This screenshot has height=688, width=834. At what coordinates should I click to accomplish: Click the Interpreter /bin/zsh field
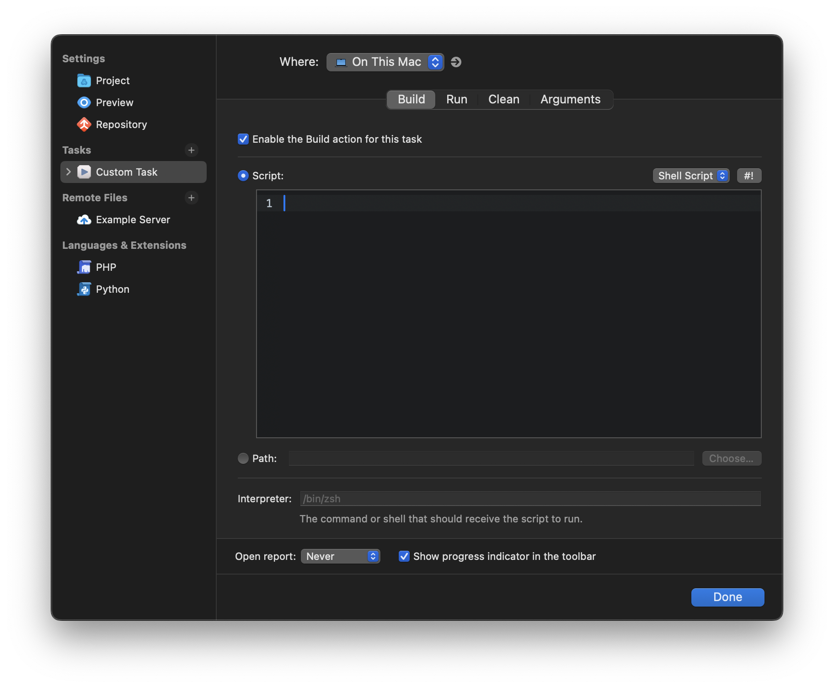(530, 499)
